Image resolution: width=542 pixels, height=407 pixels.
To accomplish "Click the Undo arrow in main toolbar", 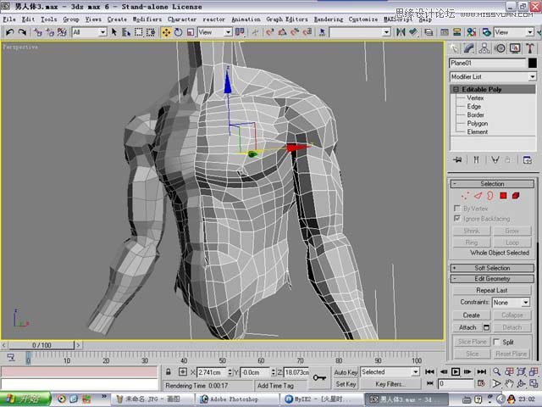I will [x=9, y=32].
